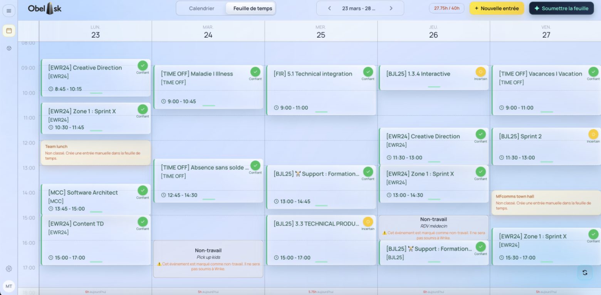This screenshot has height=295, width=601.
Task: Go to previous week arrow
Action: [x=329, y=8]
